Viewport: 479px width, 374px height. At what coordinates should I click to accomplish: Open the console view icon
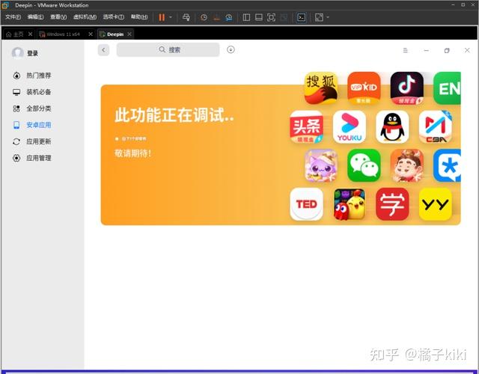point(301,17)
